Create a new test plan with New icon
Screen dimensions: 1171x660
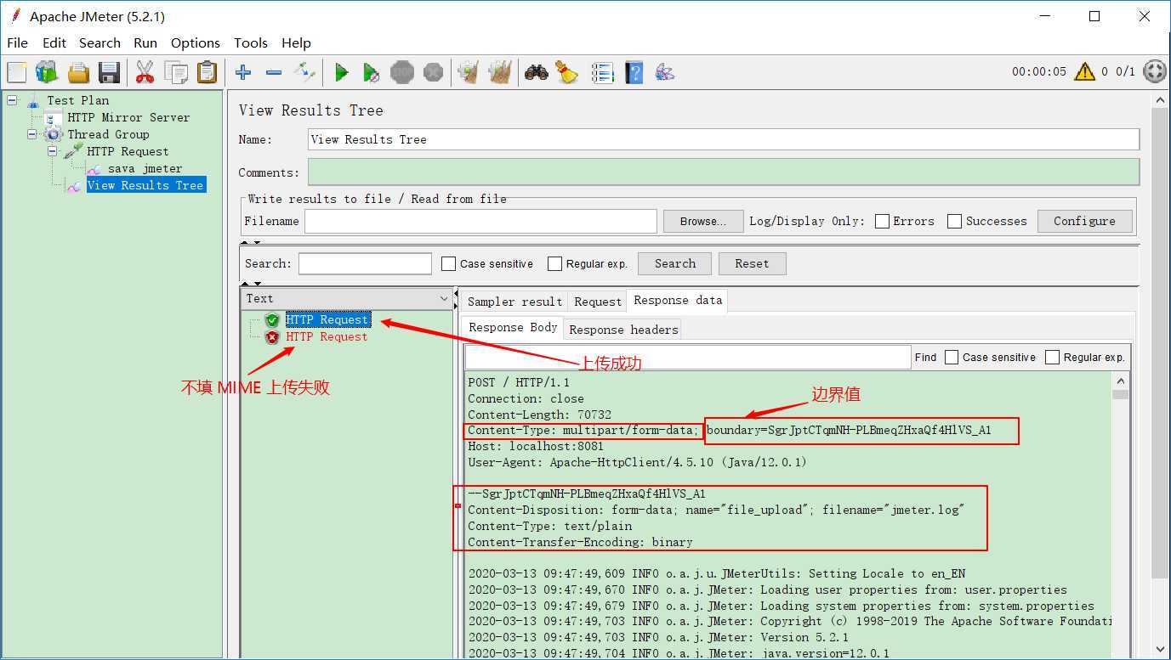coord(17,72)
